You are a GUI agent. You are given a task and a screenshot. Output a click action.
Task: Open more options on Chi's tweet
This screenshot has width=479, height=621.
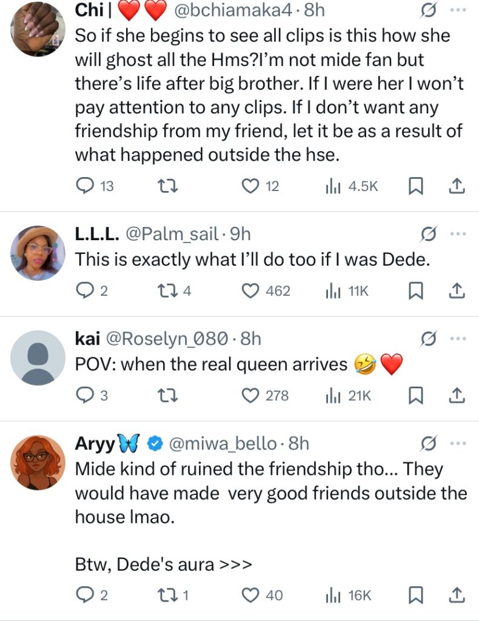457,11
